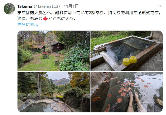Image resolution: width=166 pixels, height=115 pixels.
Task: Click the tweet text starting まずは露天風呂へ
Action: coord(89,13)
